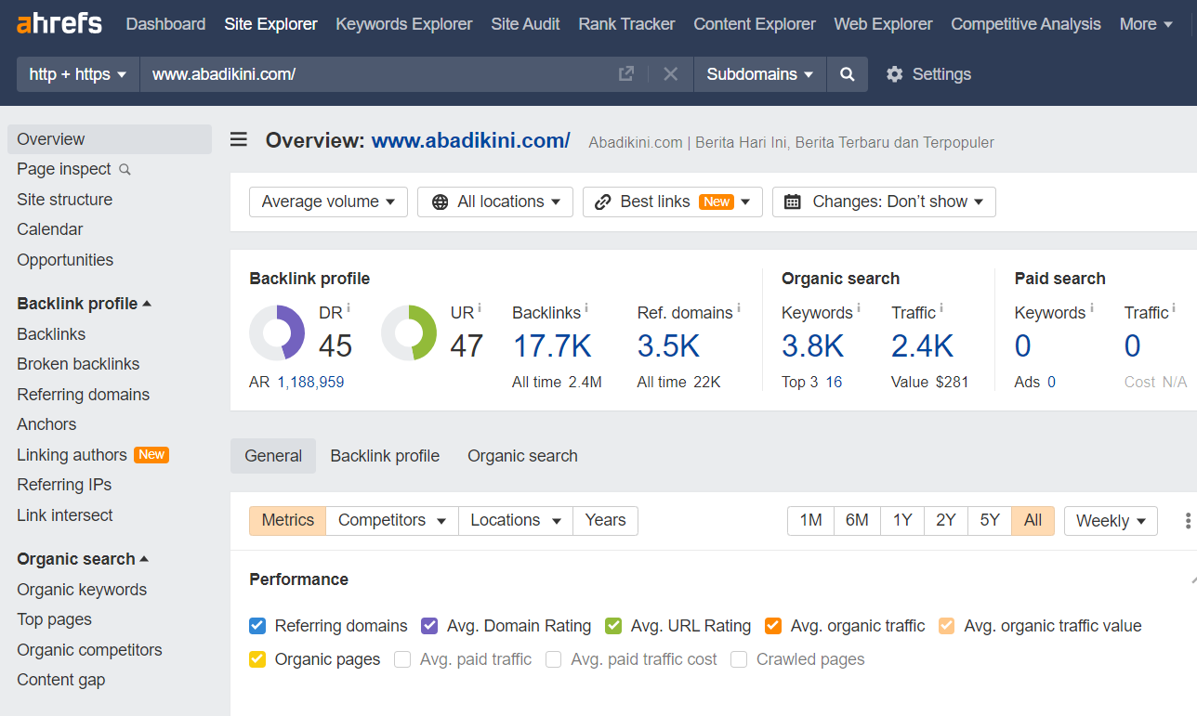Click the 3.5K ref. domains value
The image size is (1197, 716).
(x=668, y=346)
